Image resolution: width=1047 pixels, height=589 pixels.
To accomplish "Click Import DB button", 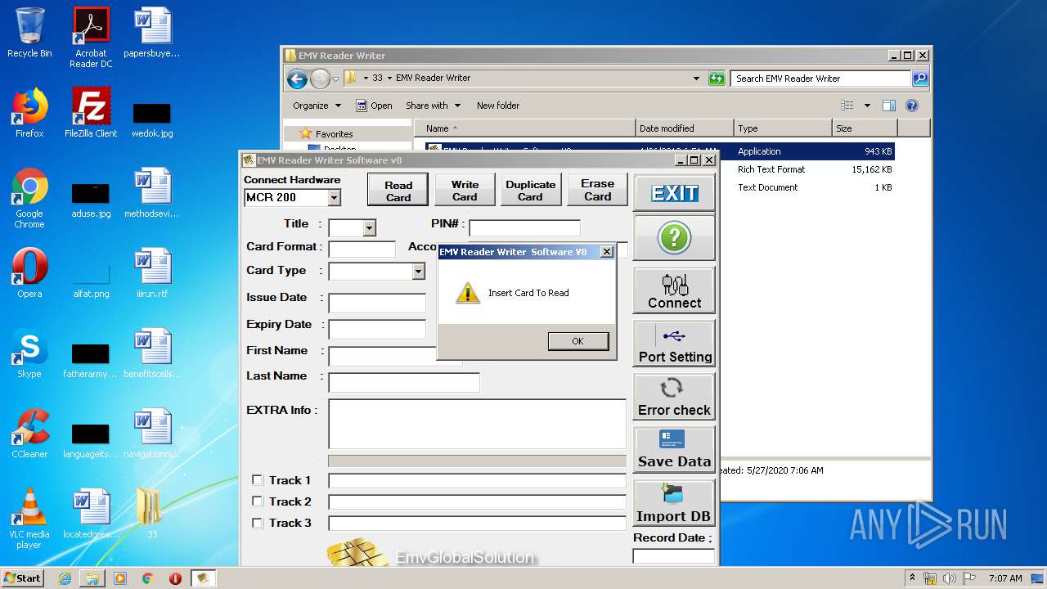I will pos(674,503).
